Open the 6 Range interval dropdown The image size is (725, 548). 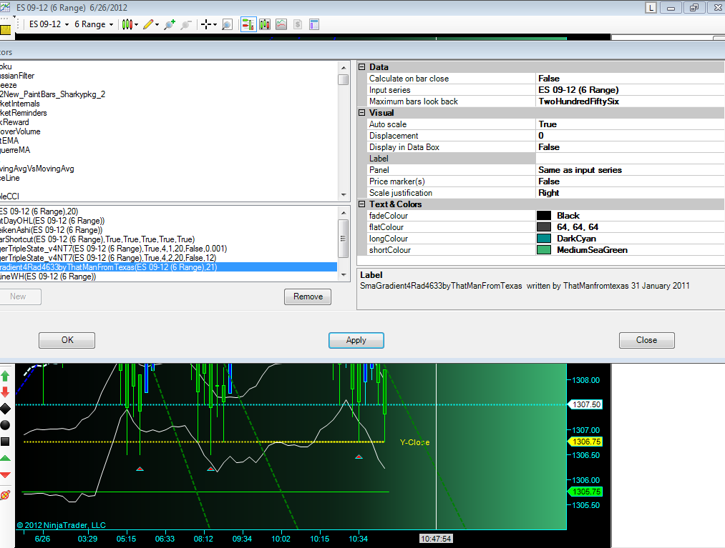pyautogui.click(x=94, y=24)
